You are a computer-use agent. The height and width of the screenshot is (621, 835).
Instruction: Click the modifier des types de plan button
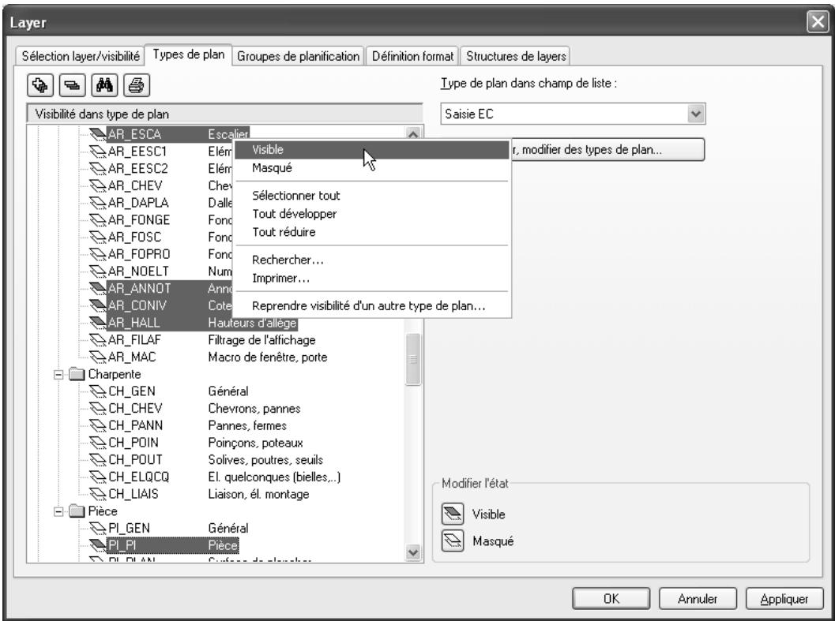[x=607, y=150]
